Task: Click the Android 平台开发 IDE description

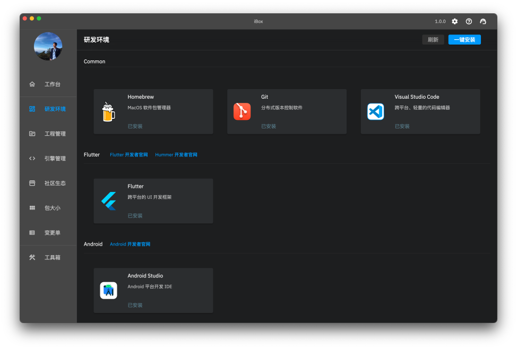Action: pyautogui.click(x=150, y=287)
